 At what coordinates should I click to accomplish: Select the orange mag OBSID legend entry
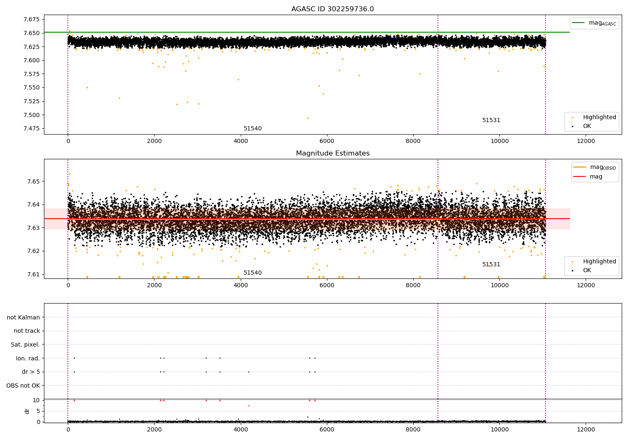click(595, 167)
